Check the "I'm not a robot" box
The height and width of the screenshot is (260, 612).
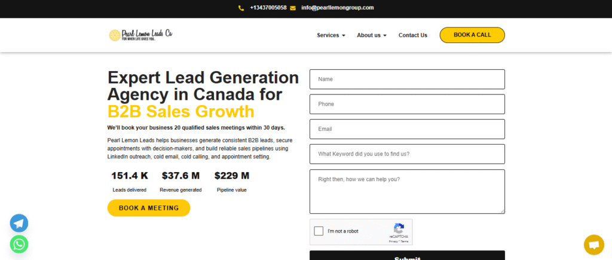coord(319,231)
